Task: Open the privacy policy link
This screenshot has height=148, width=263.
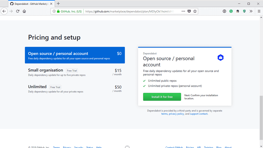Action: pyautogui.click(x=176, y=114)
